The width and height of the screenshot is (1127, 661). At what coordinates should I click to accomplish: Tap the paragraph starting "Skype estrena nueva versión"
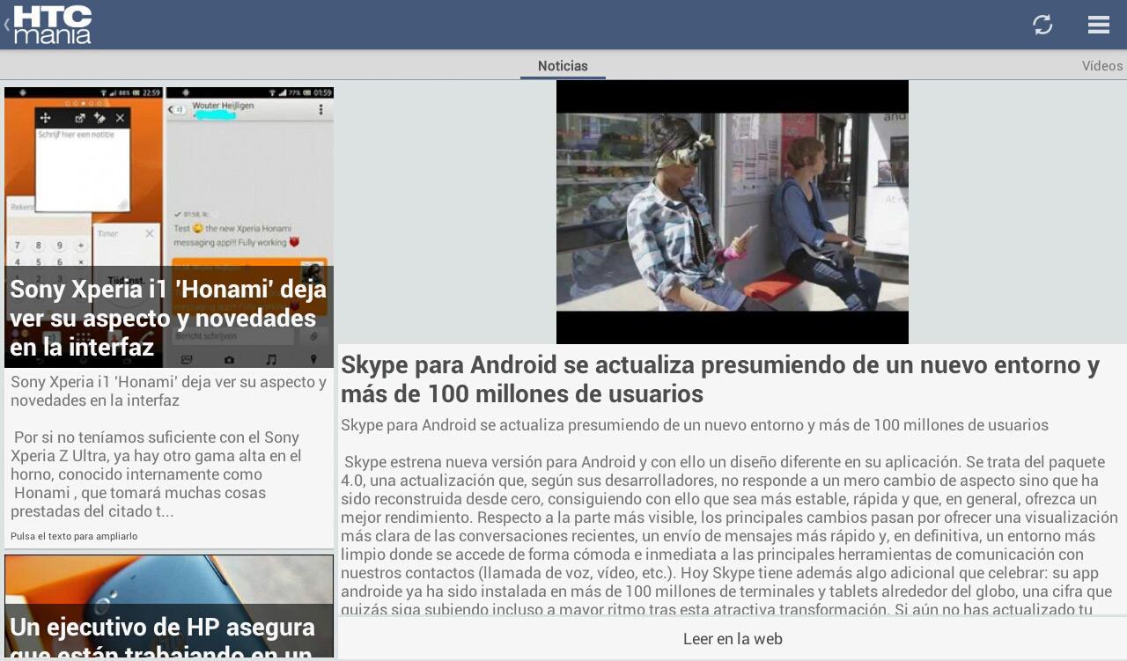coord(731,535)
